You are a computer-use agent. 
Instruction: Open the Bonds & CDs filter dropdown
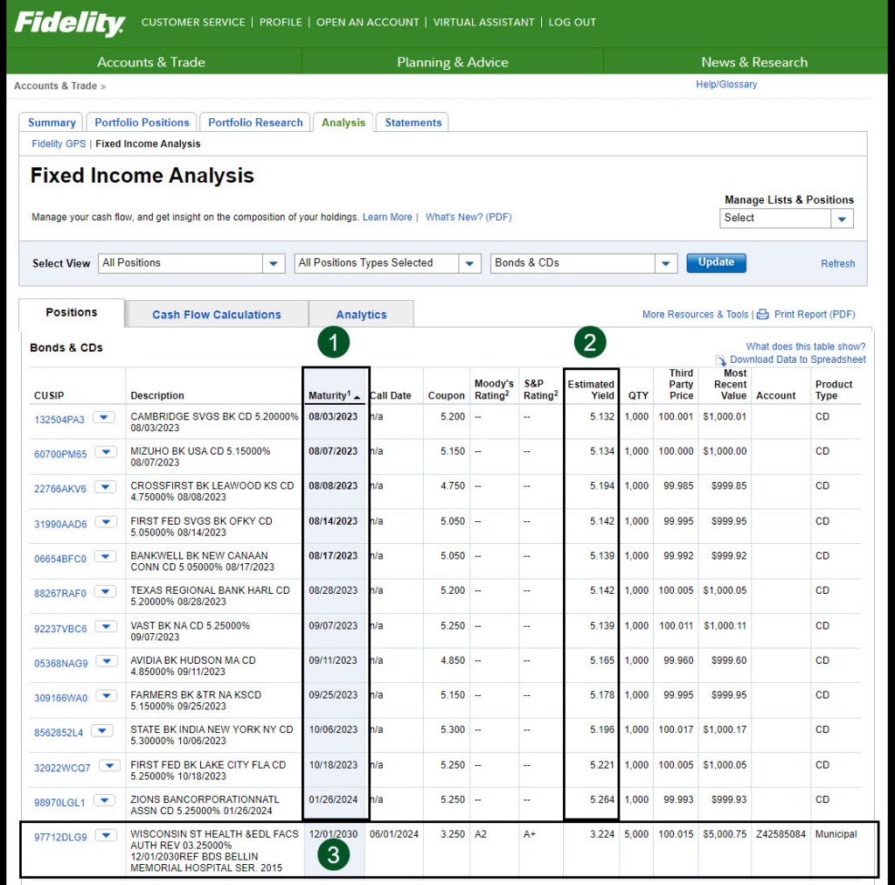667,263
